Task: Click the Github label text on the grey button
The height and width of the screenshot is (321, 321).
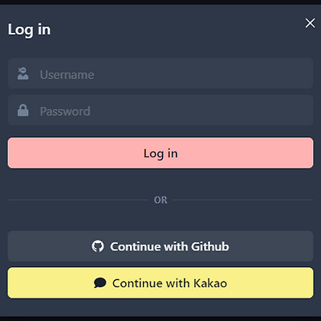Action: coord(210,246)
